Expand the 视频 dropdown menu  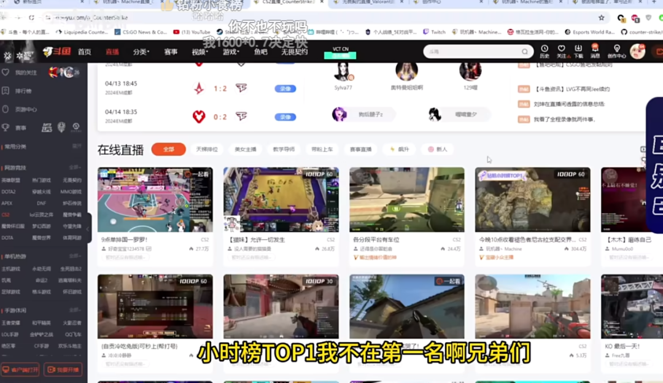(x=200, y=52)
